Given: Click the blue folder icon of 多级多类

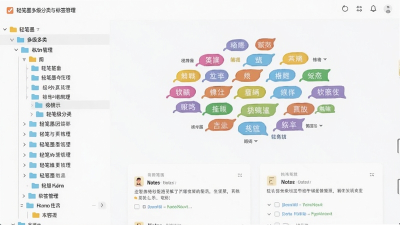Looking at the screenshot, I should click(20, 40).
